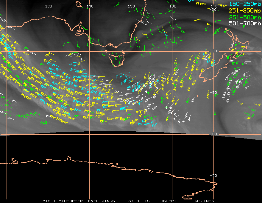The width and height of the screenshot is (262, 203).
Task: Click the 18:00 UTC time stamp
Action: pos(138,201)
